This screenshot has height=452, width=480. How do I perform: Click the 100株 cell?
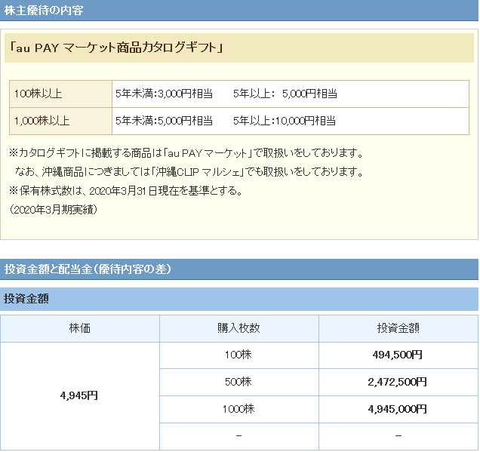[238, 355]
